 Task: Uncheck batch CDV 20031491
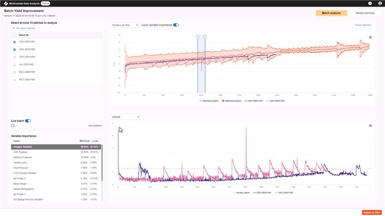tap(14, 42)
